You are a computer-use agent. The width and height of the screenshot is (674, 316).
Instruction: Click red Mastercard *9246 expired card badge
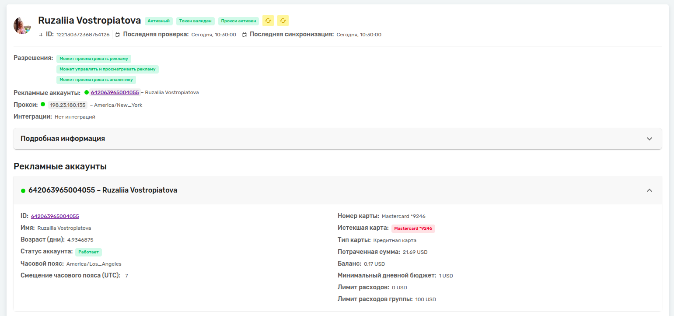click(x=413, y=228)
